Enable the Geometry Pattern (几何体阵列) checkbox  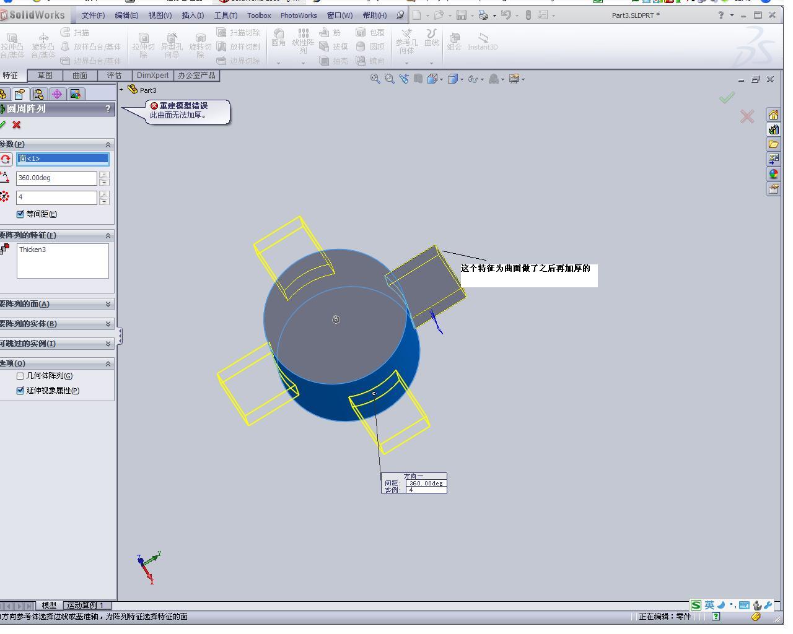coord(20,376)
